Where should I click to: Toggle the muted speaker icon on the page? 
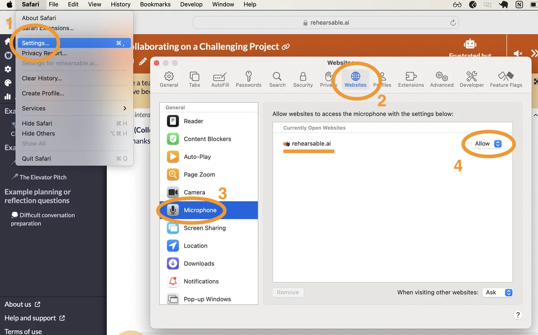click(518, 53)
